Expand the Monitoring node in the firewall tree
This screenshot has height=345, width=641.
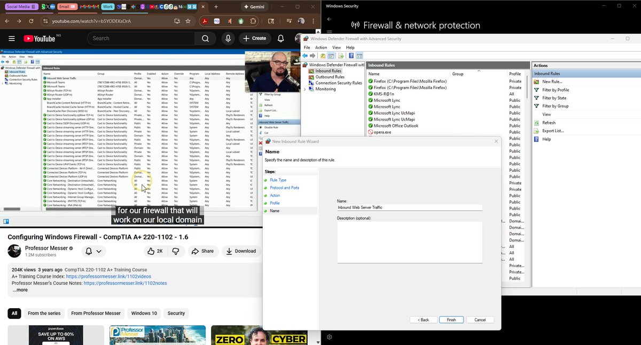click(x=305, y=89)
